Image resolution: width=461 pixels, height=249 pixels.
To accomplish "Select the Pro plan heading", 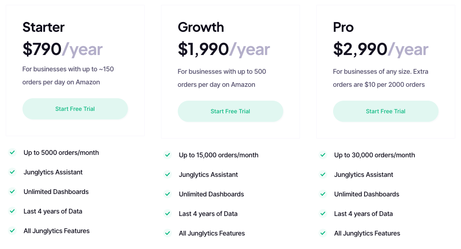I will tap(343, 27).
